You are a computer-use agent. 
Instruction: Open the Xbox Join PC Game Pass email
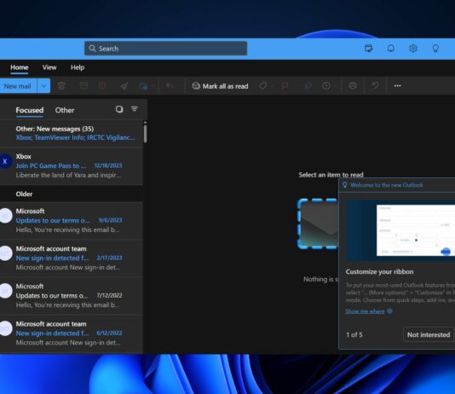72,165
